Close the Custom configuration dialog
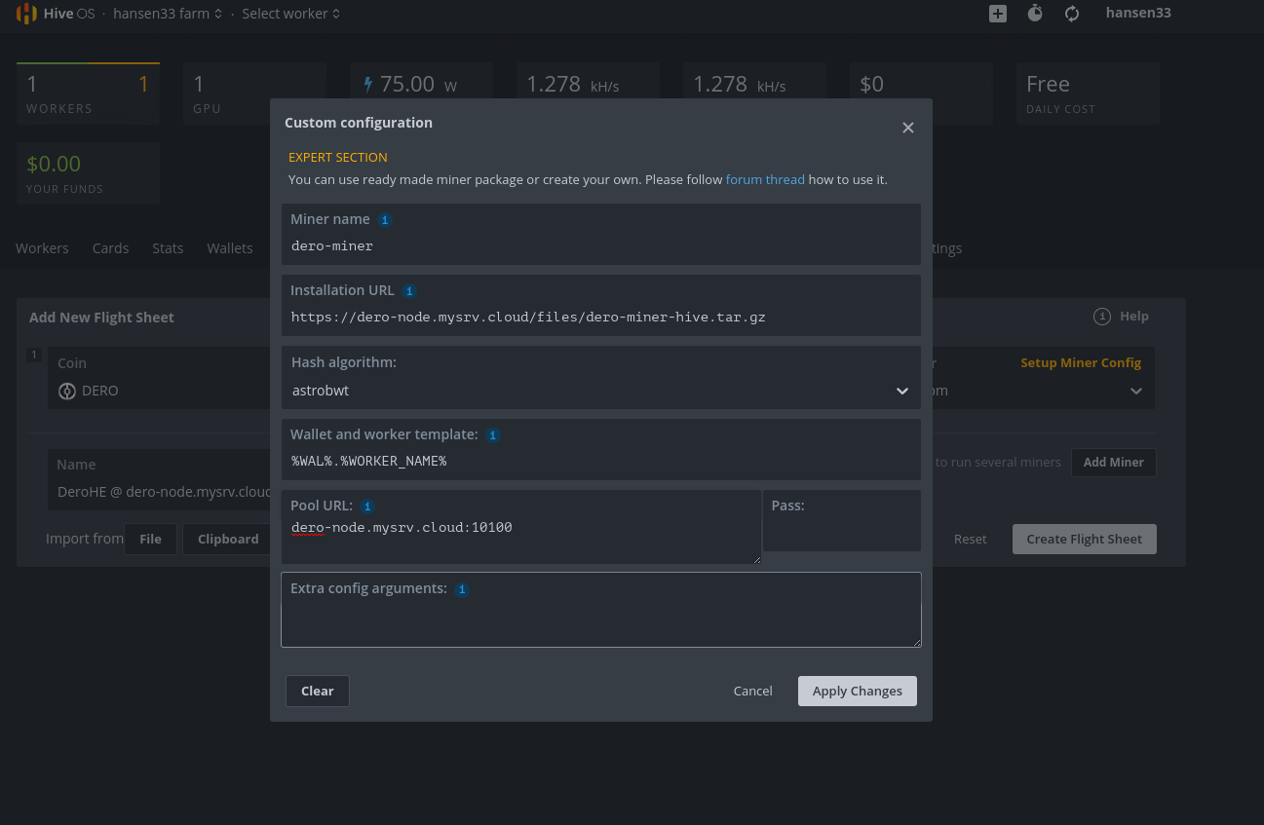This screenshot has height=825, width=1264. pyautogui.click(x=907, y=128)
